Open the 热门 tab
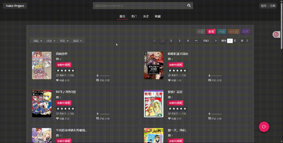 click(134, 16)
